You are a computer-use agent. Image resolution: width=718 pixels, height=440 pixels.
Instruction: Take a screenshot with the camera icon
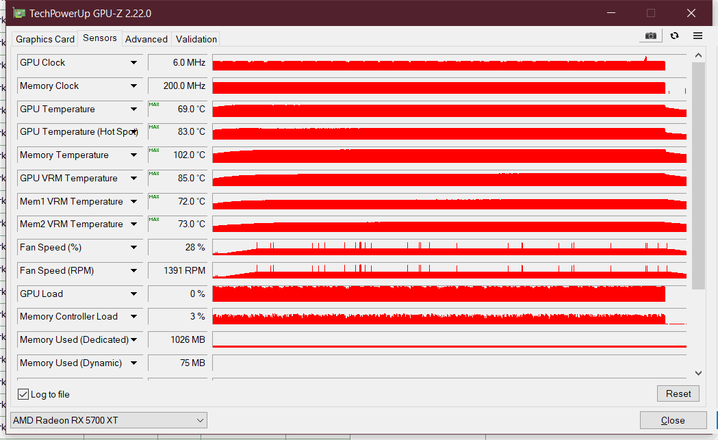coord(651,36)
